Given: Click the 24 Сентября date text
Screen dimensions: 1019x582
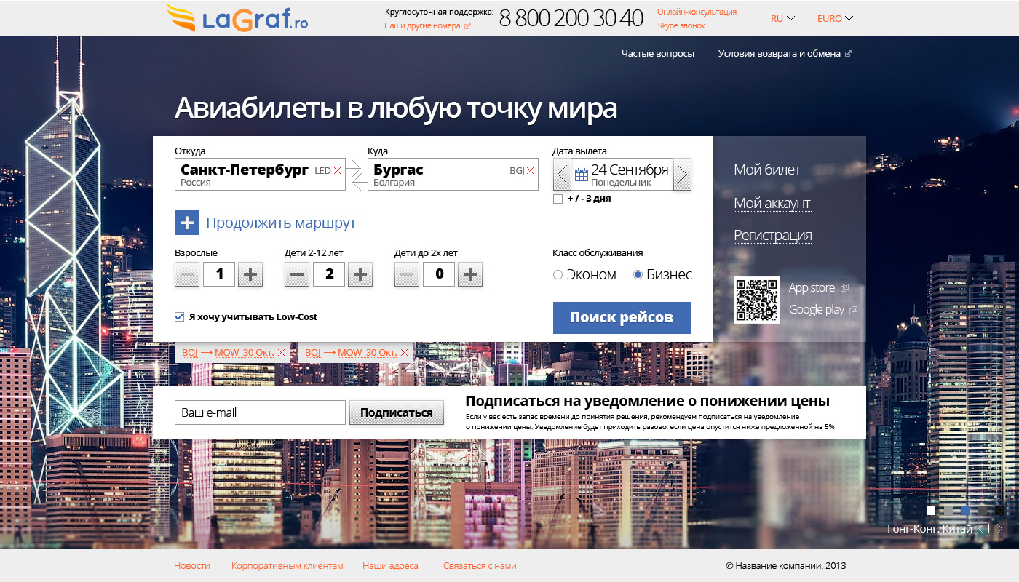Looking at the screenshot, I should point(630,170).
